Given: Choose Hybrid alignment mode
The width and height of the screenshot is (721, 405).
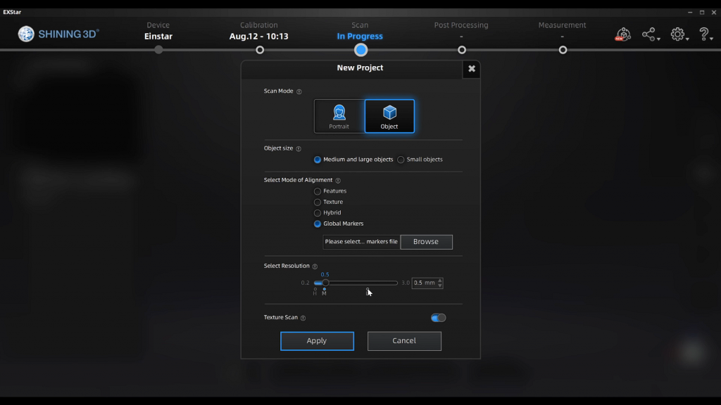Looking at the screenshot, I should pyautogui.click(x=318, y=213).
